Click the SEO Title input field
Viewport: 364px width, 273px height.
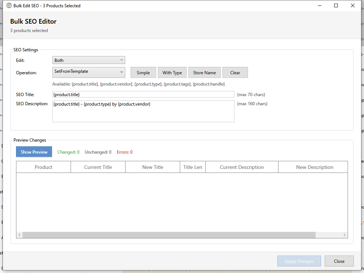coord(143,94)
